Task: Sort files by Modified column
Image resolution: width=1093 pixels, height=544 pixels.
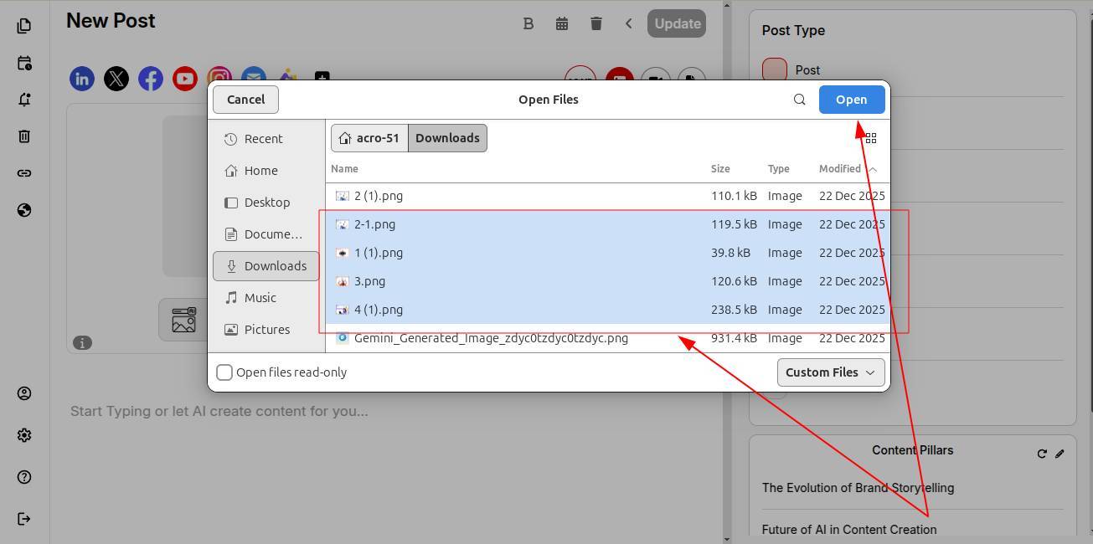Action: pos(840,169)
